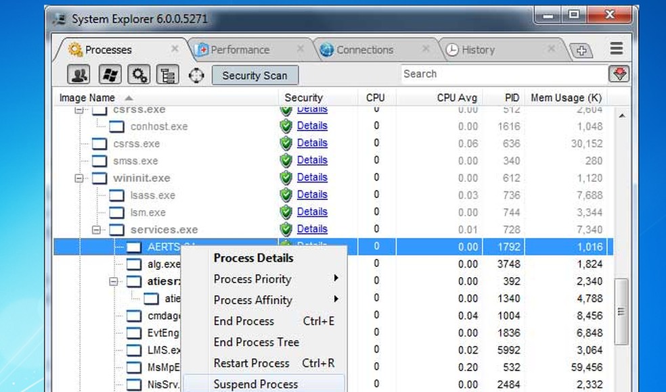Viewport: 666px width, 392px height.
Task: Click the Connections tab globe icon
Action: coord(326,49)
